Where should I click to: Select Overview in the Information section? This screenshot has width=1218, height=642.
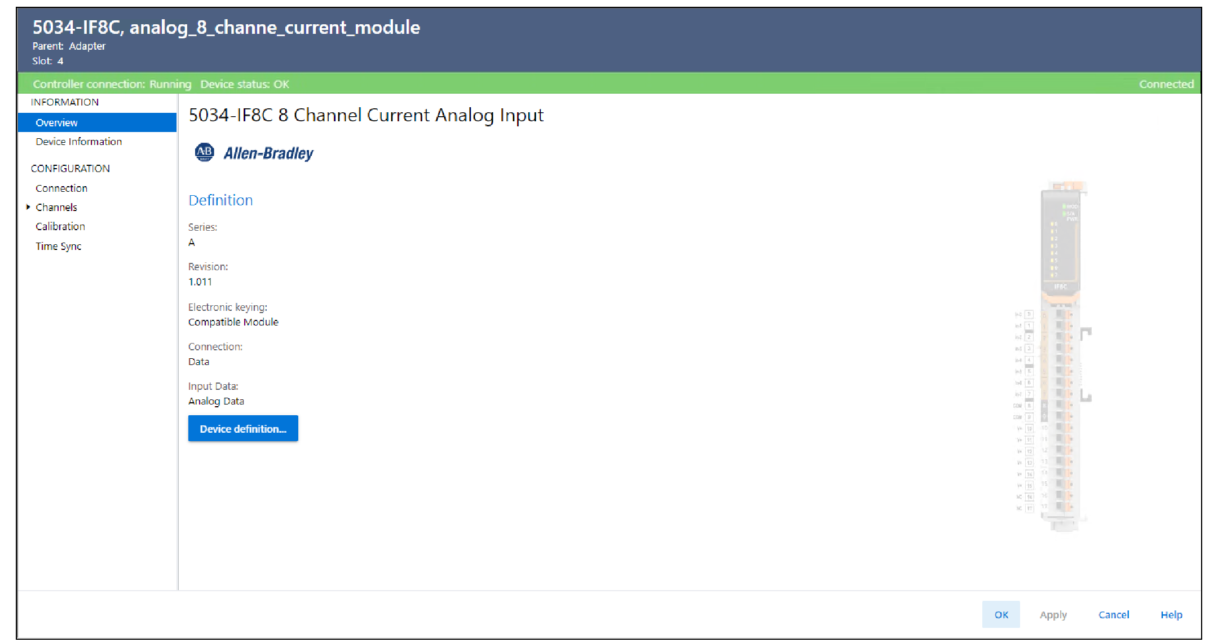97,122
